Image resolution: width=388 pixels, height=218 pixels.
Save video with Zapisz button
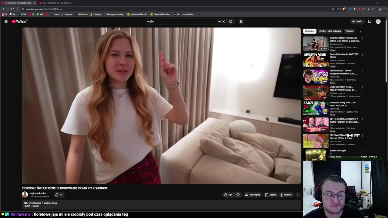pos(270,195)
